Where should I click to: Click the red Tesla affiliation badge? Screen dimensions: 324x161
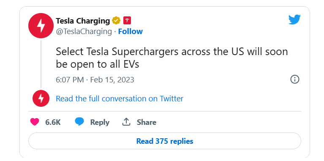click(x=127, y=21)
